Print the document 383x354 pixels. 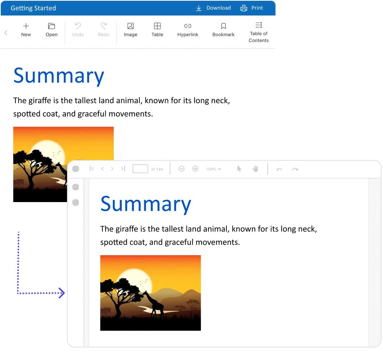[252, 8]
